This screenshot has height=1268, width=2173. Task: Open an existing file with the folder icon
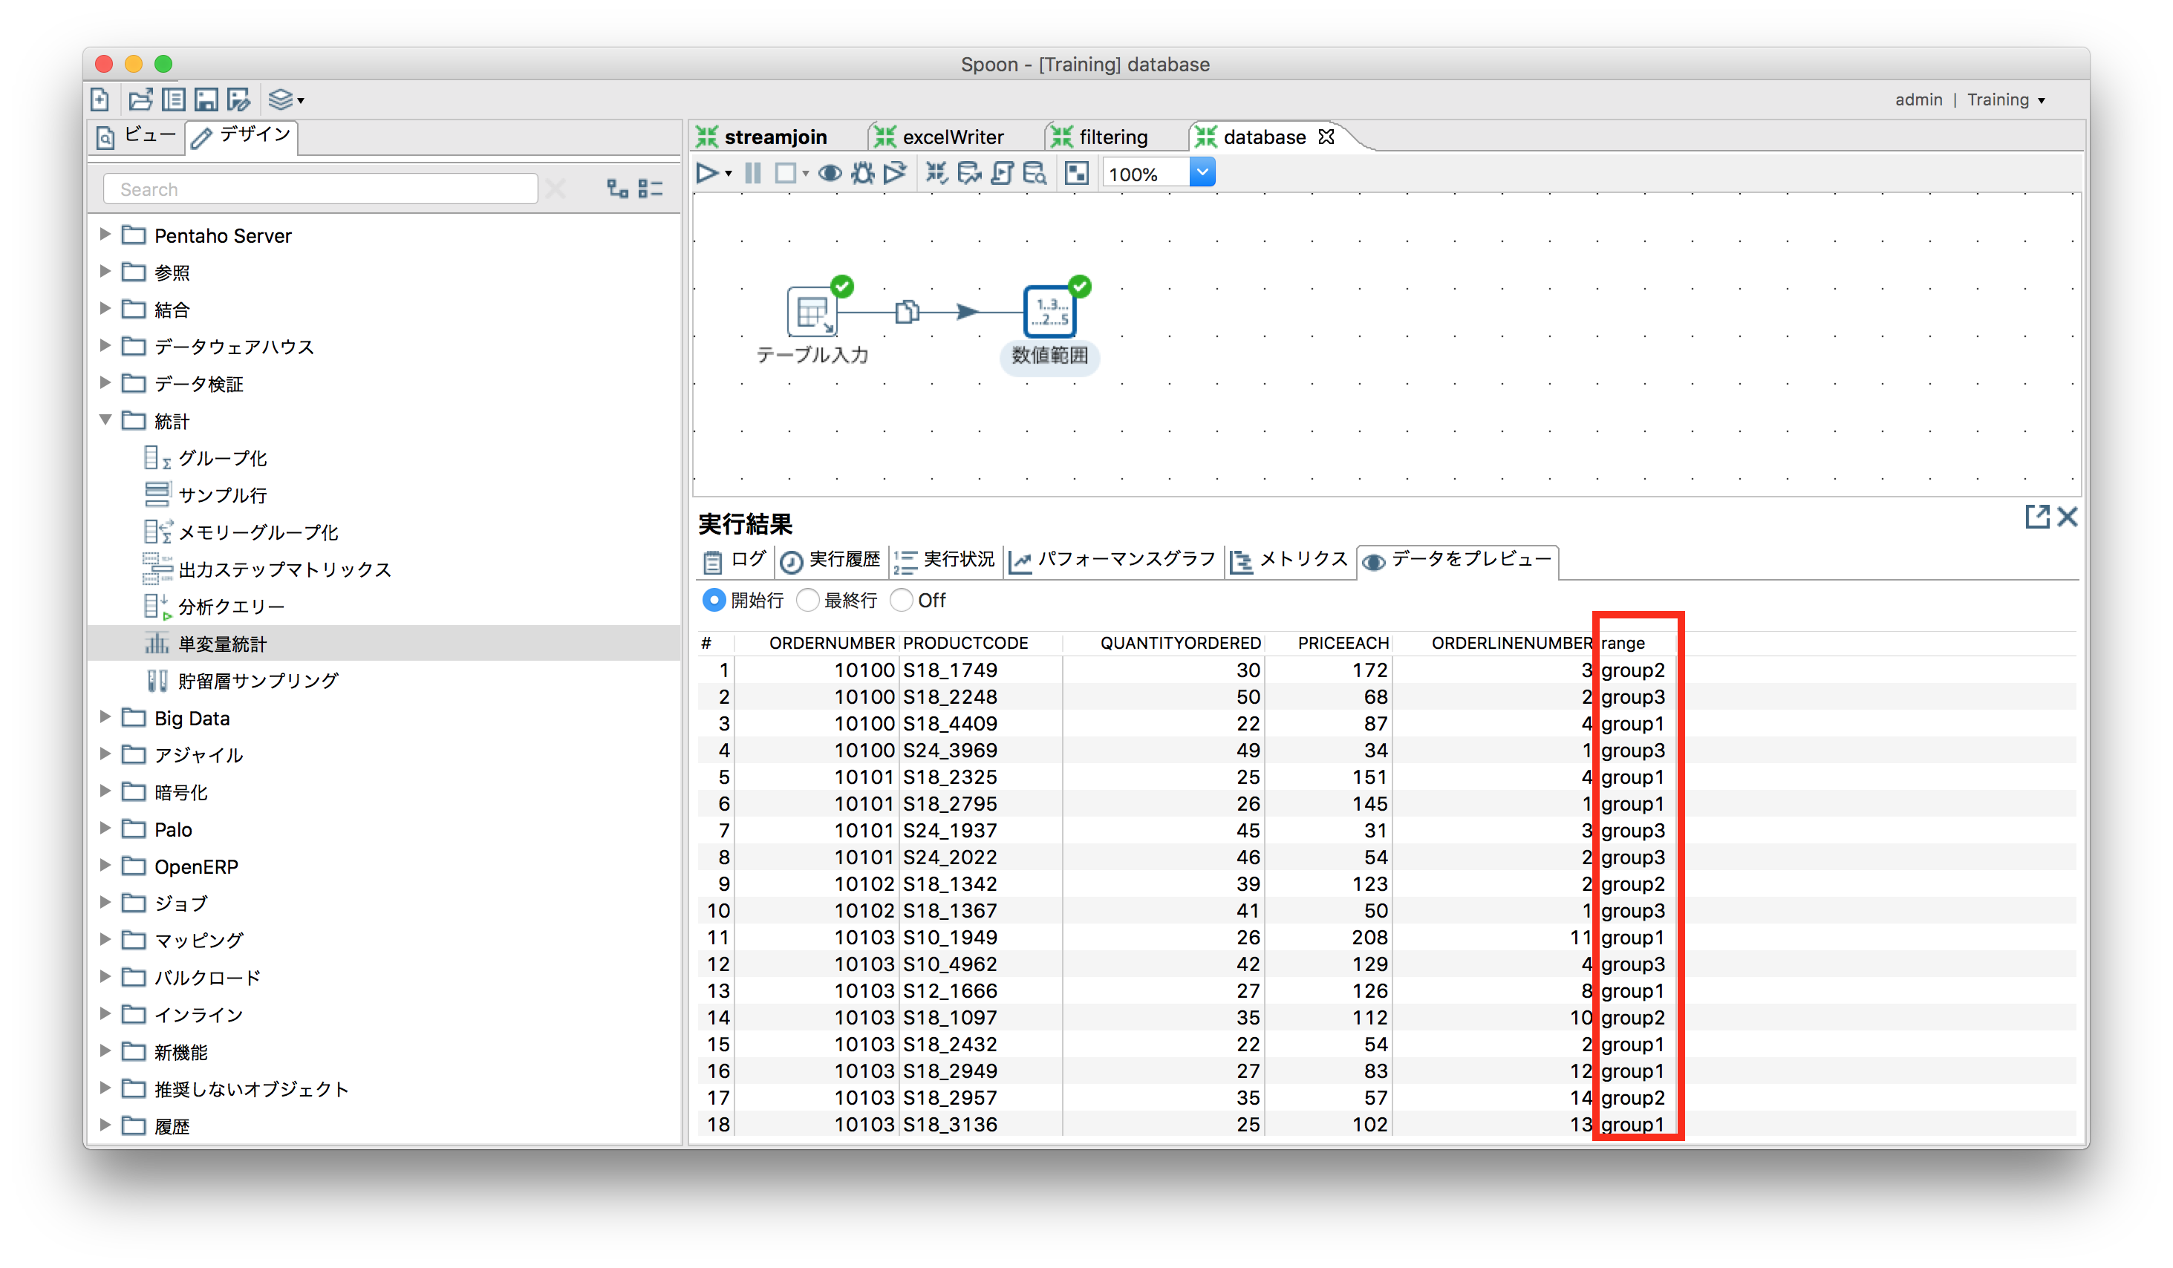(x=140, y=99)
